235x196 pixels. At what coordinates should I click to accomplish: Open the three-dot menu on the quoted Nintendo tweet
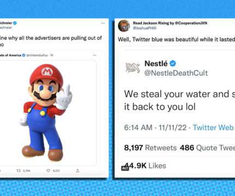94,55
